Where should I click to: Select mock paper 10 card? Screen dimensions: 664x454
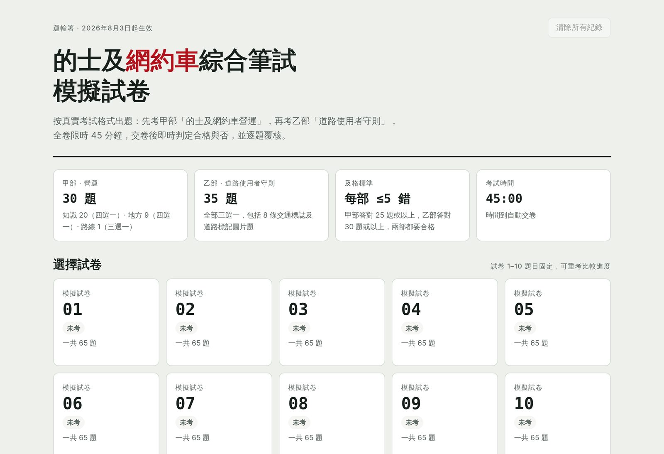point(558,414)
